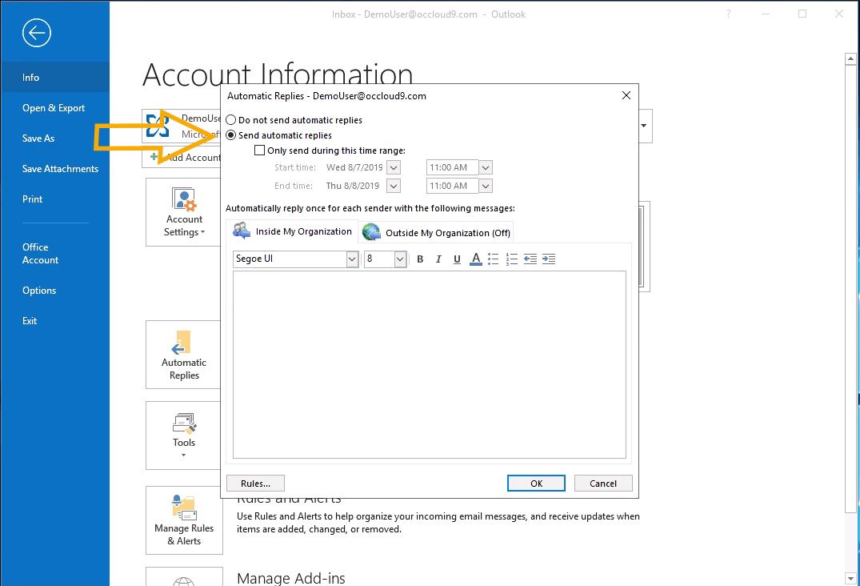Click the End time hour field
The image size is (860, 586).
tap(453, 186)
